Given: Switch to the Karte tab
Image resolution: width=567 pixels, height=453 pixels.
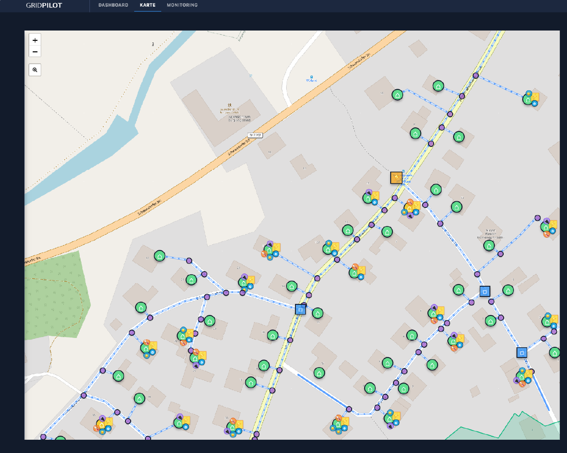Looking at the screenshot, I should coord(148,5).
